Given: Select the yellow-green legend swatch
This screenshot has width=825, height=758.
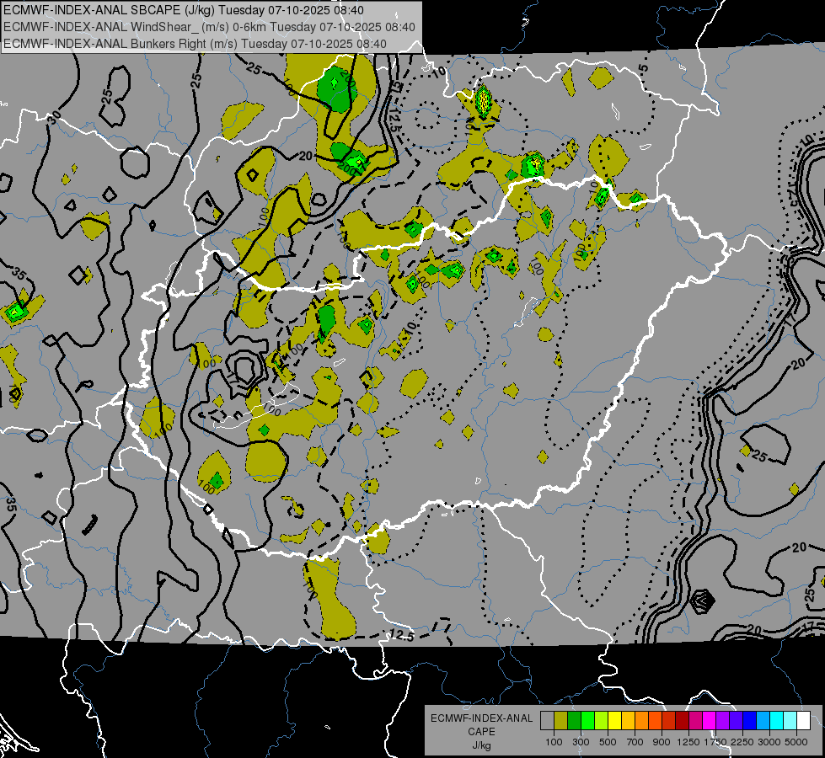Looking at the screenshot, I should click(602, 720).
